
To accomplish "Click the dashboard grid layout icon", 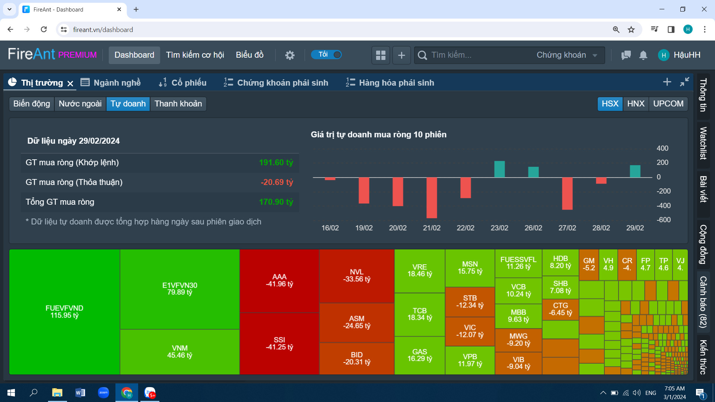I will point(381,55).
